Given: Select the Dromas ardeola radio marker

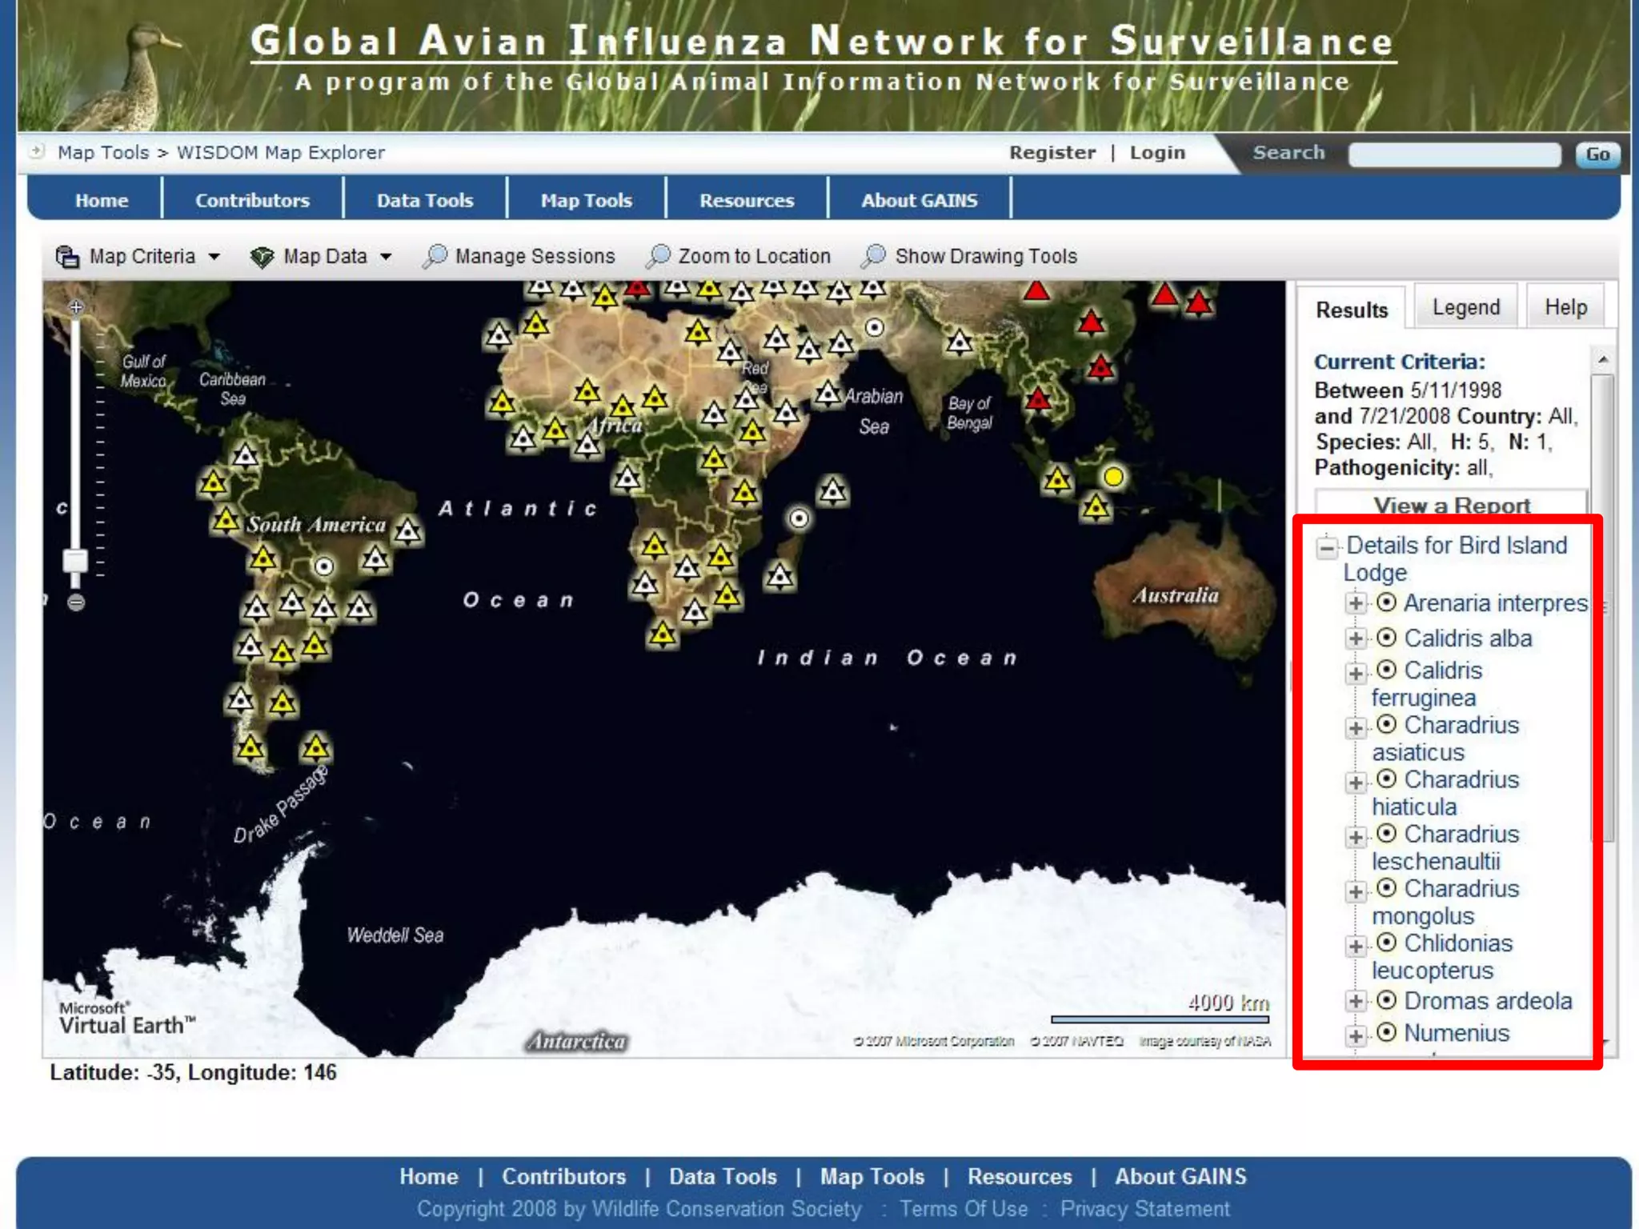Looking at the screenshot, I should tap(1387, 1000).
